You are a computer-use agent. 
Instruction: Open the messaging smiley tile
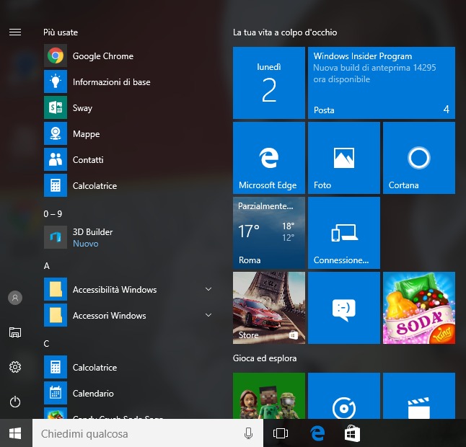[x=344, y=308]
